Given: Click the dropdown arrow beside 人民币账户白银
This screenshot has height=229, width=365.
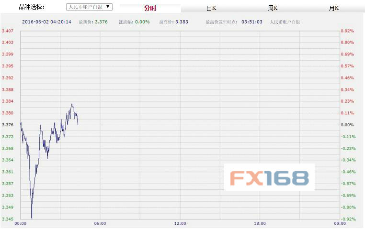Looking at the screenshot, I should coord(108,7).
